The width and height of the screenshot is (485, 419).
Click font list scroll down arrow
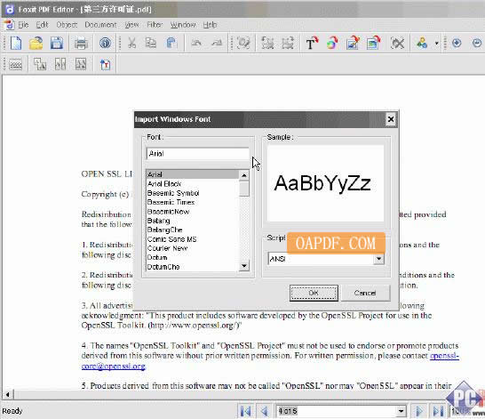click(244, 266)
